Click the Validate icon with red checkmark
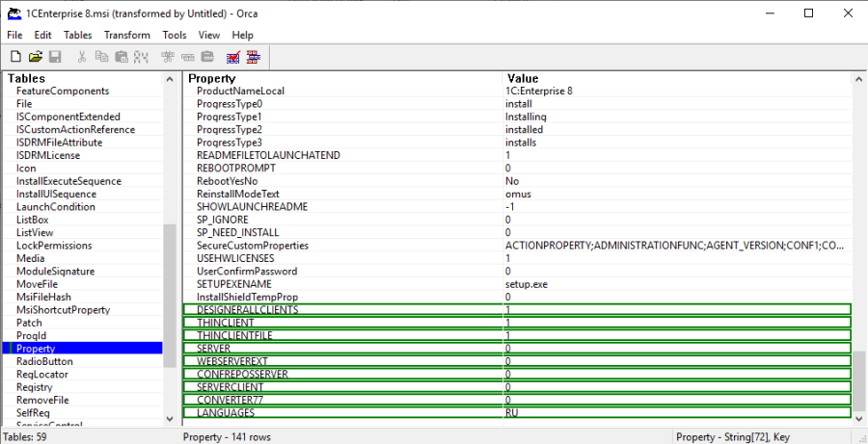Screen dimensions: 868x444 (x=233, y=57)
